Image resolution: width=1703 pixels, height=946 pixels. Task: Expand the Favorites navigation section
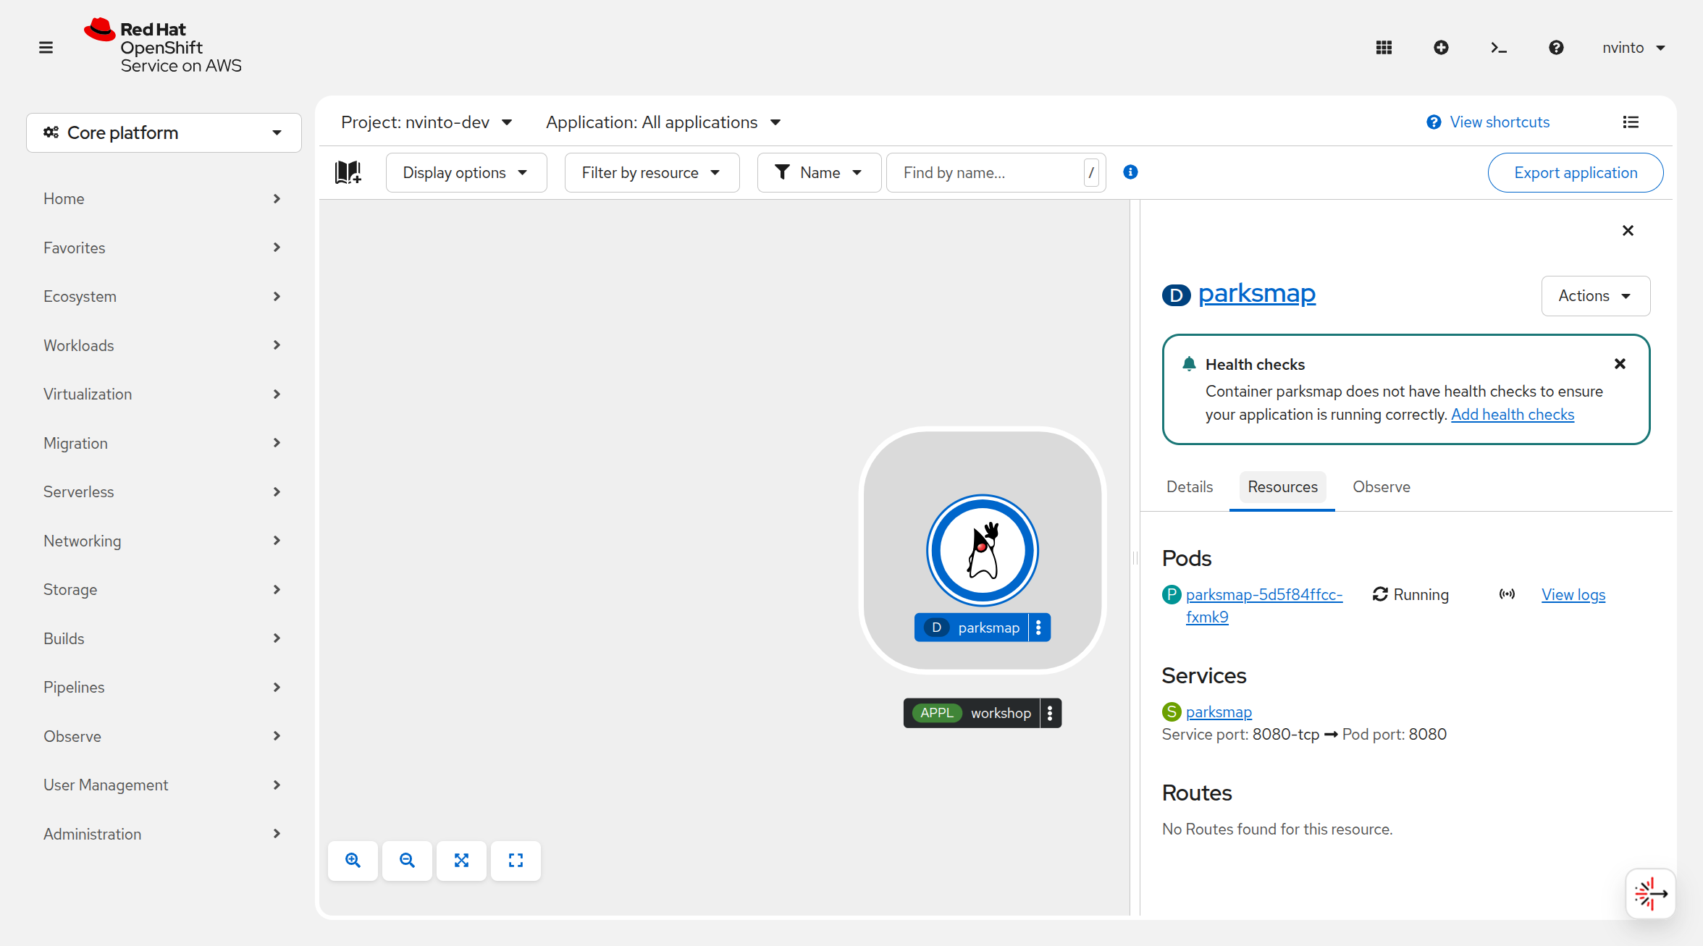pos(163,248)
